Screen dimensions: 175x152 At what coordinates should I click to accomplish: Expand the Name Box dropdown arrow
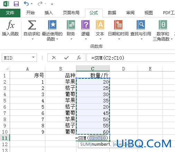(34, 57)
